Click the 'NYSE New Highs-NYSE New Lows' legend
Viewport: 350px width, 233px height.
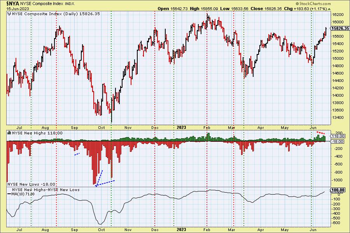click(46, 190)
